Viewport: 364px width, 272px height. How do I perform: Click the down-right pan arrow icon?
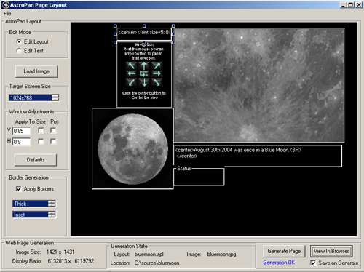(x=157, y=82)
